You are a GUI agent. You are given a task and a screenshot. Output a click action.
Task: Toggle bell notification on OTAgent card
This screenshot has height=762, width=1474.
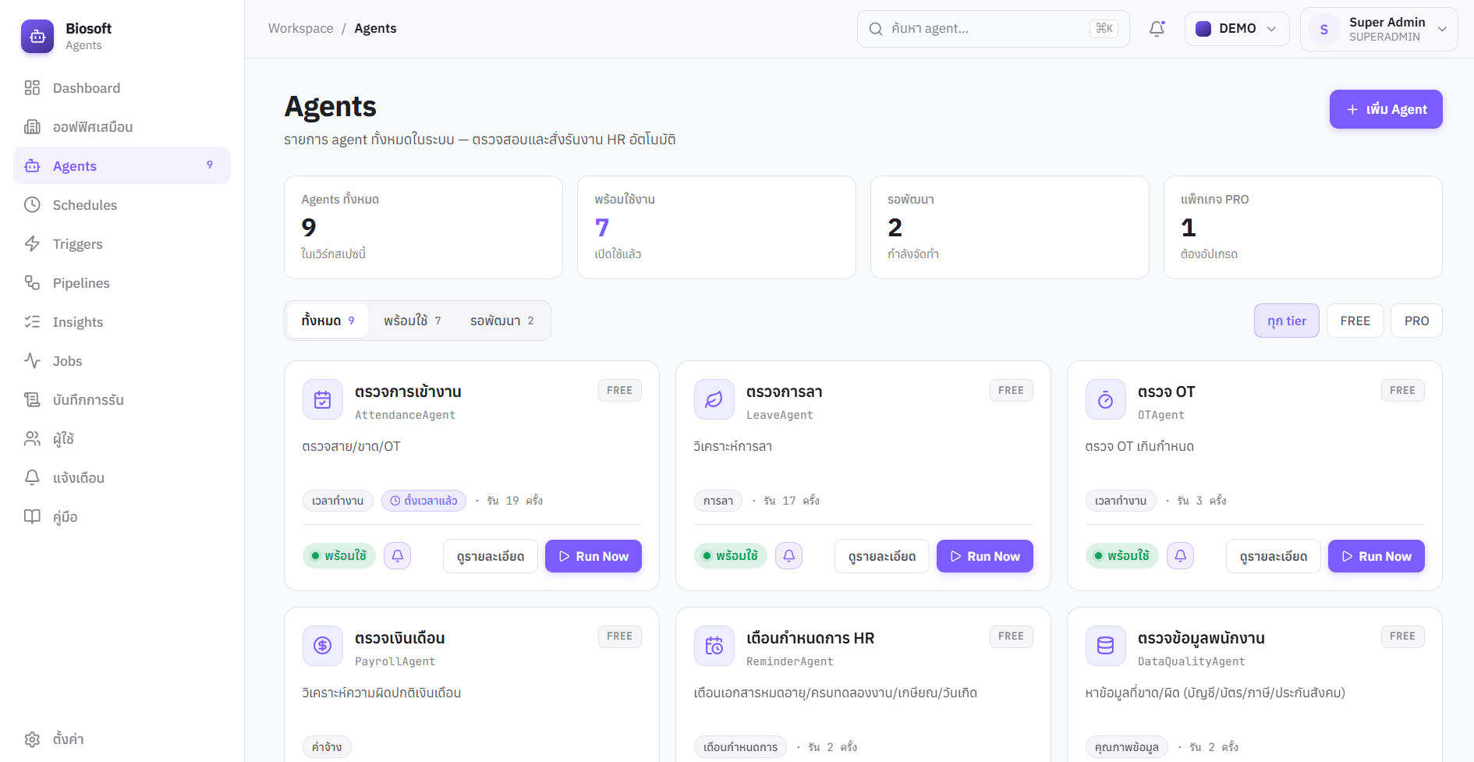click(x=1181, y=556)
